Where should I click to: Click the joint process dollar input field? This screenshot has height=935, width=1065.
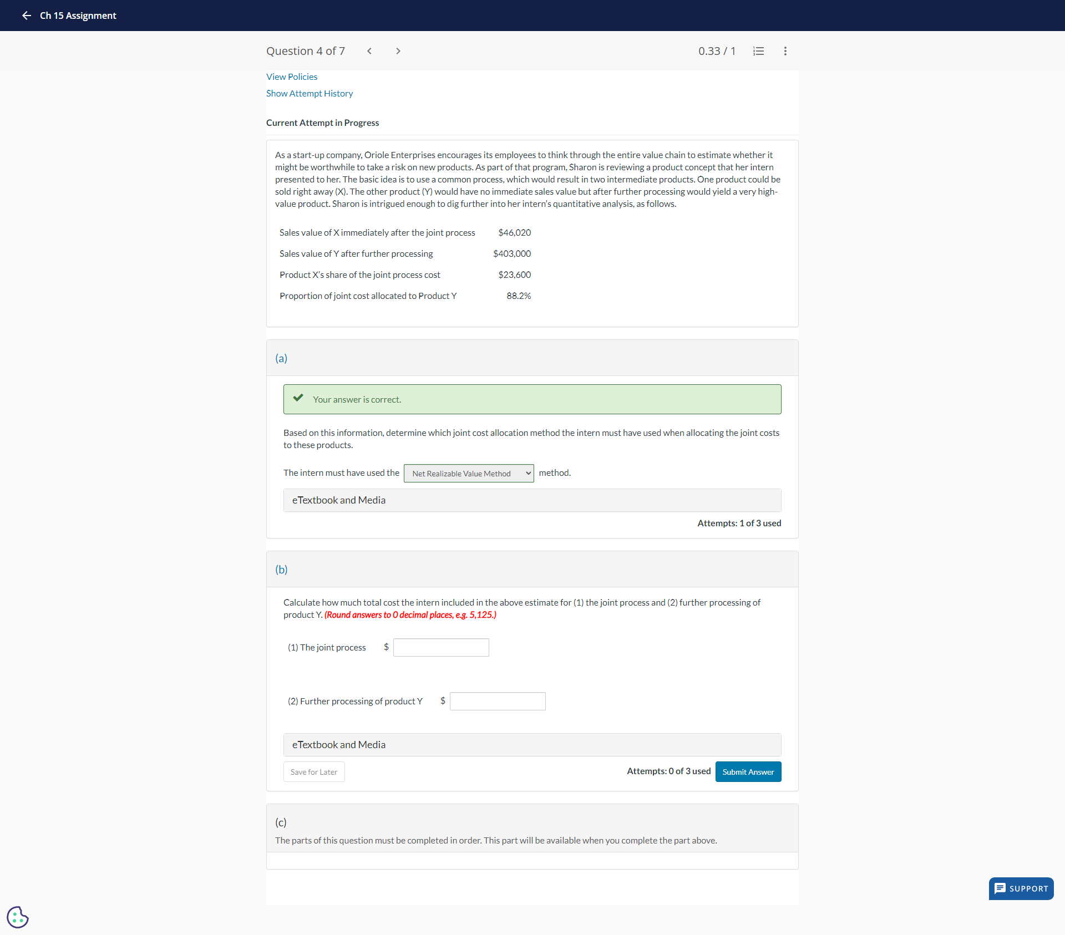click(x=440, y=647)
